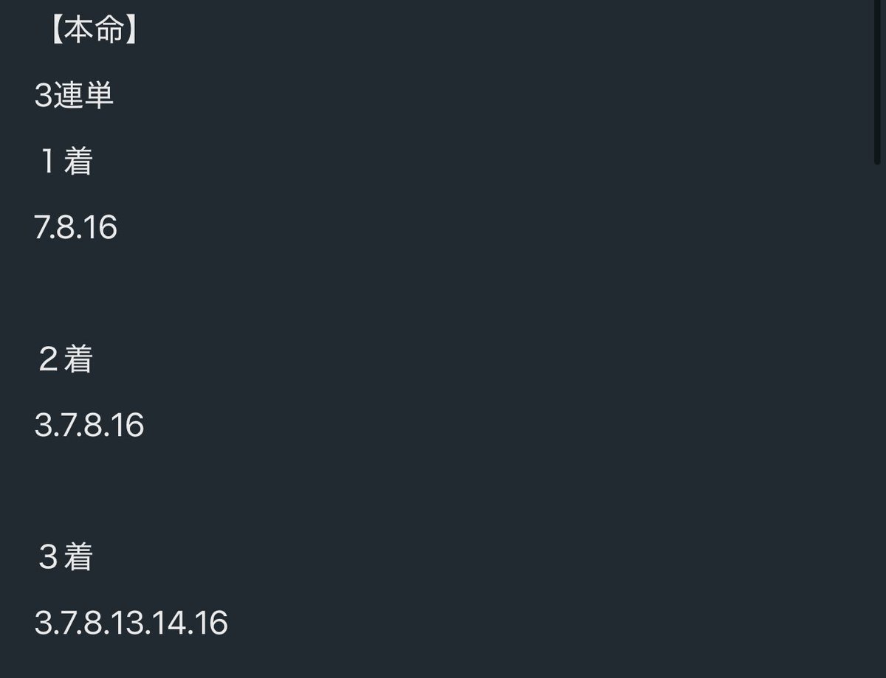Click the vertical scrollbar thumb
The height and width of the screenshot is (678, 886).
(x=877, y=81)
